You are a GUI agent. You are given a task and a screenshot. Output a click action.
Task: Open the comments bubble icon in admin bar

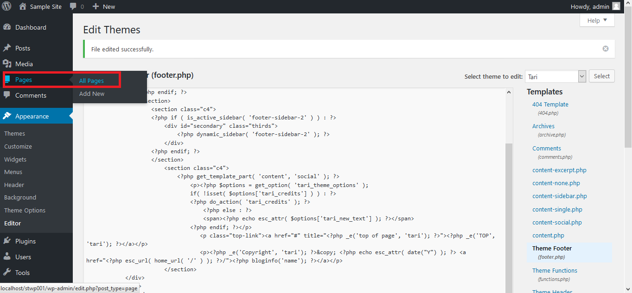[73, 6]
